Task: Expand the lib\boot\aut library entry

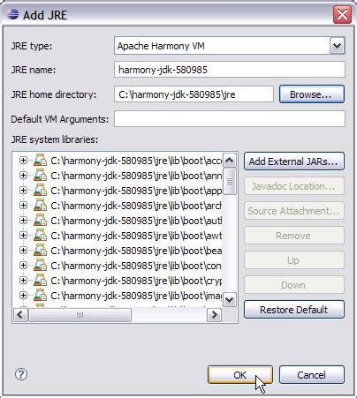Action: coord(23,221)
